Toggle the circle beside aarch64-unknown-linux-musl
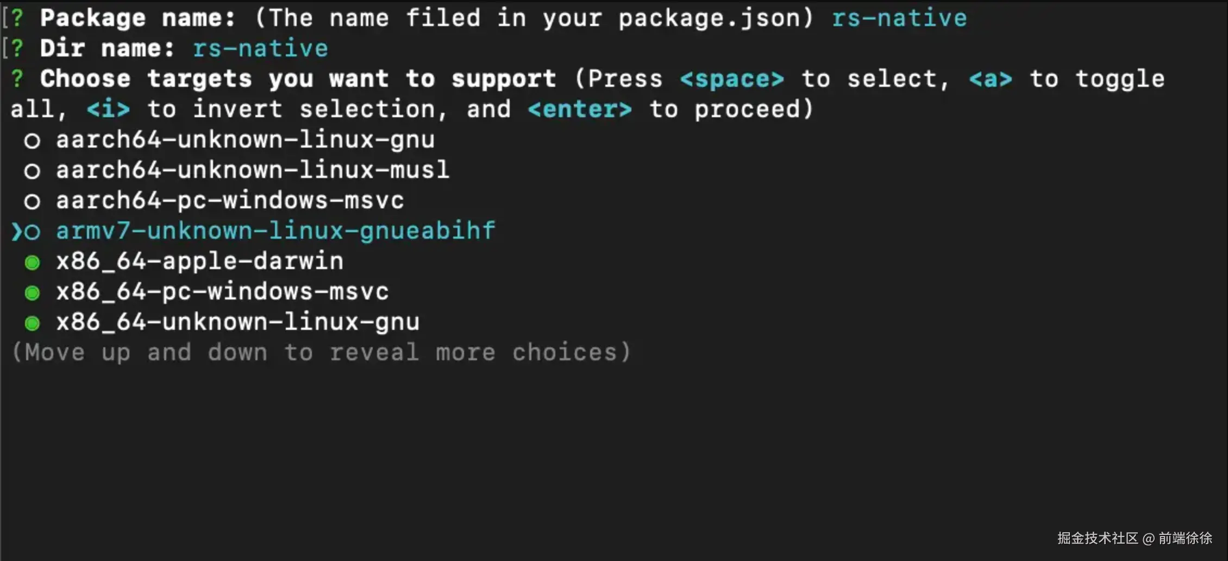The image size is (1228, 561). tap(33, 171)
